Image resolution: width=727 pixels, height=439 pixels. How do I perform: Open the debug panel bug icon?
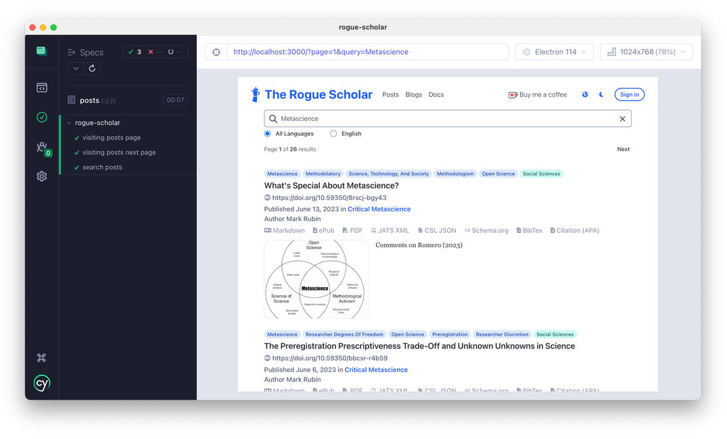pyautogui.click(x=41, y=147)
